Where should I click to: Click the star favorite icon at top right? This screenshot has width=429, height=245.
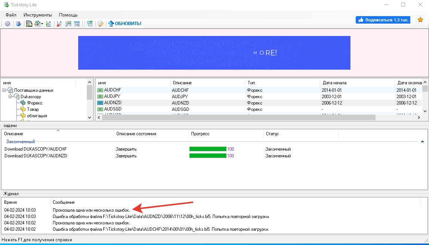tap(420, 20)
